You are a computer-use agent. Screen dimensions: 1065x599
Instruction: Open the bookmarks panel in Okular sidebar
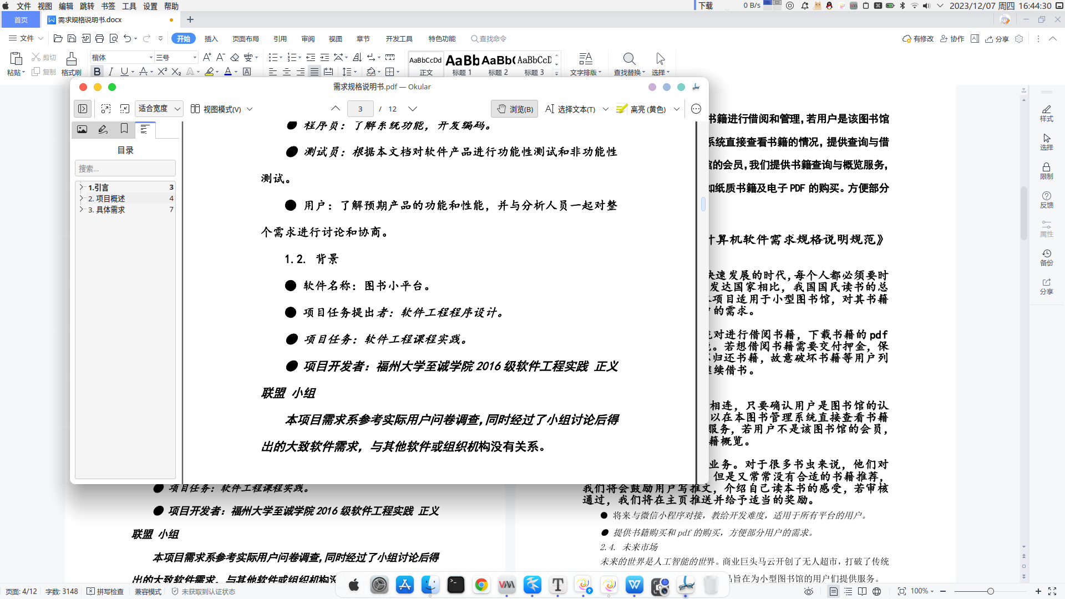[124, 129]
